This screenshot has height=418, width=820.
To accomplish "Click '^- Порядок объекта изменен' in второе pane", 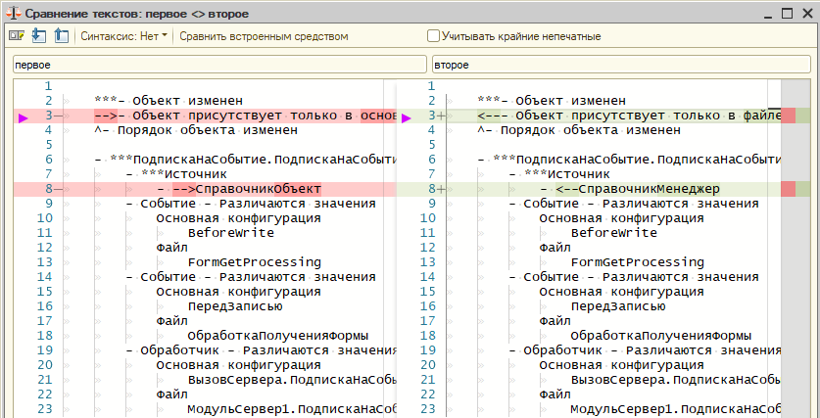I will coord(579,130).
